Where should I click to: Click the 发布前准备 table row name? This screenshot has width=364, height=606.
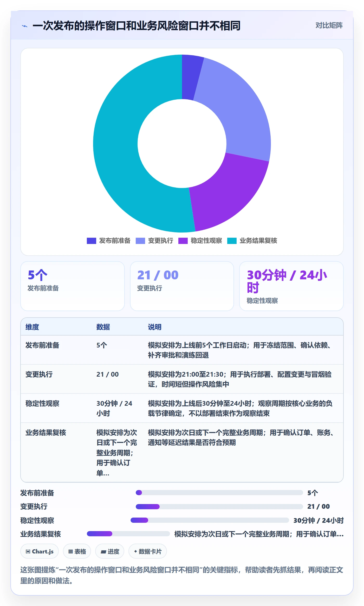pyautogui.click(x=42, y=345)
